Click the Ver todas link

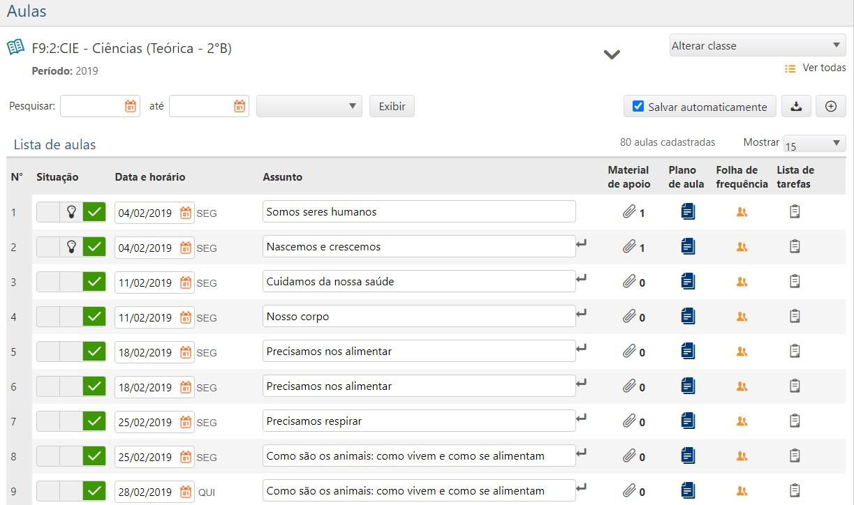click(824, 68)
